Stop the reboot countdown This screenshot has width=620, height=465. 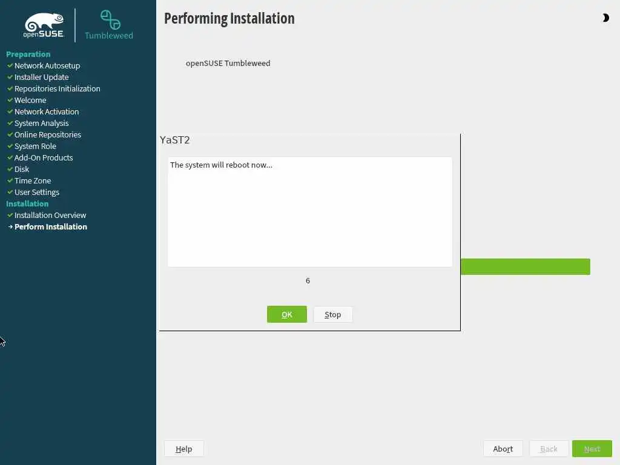coord(332,314)
